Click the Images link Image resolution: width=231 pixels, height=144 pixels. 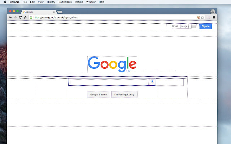(184, 26)
